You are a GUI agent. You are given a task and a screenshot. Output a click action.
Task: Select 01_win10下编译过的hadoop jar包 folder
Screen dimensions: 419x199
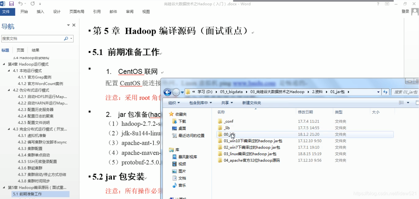(x=253, y=141)
